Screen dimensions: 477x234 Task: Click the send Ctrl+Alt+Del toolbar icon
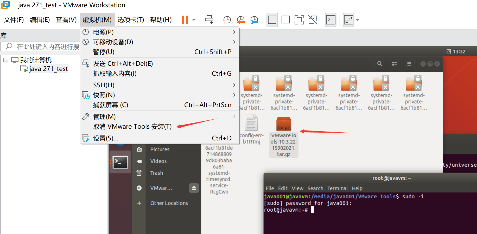209,20
